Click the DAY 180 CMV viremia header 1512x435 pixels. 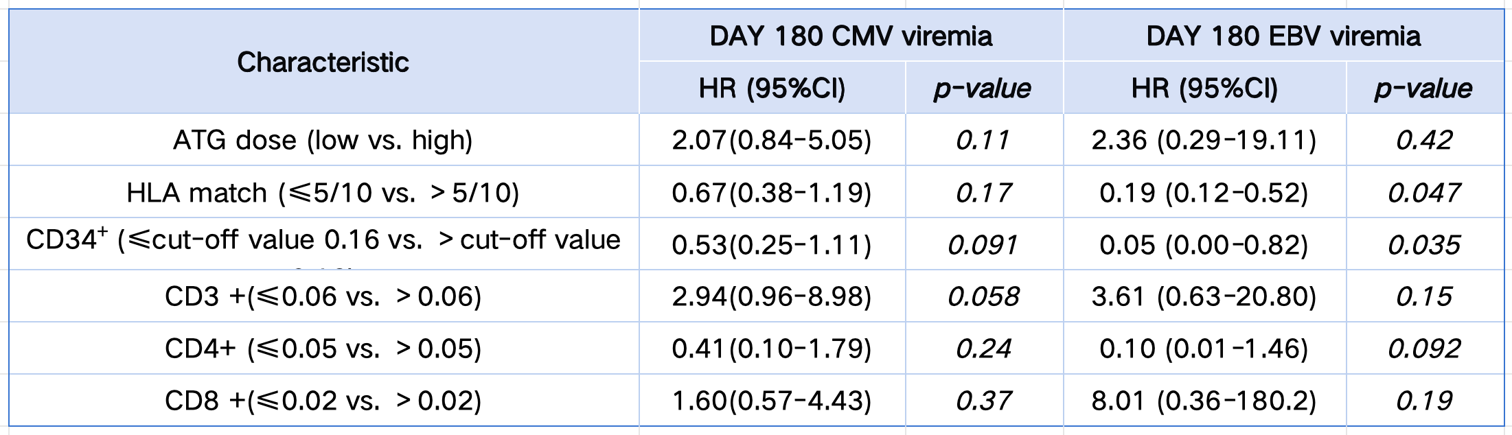coord(851,36)
